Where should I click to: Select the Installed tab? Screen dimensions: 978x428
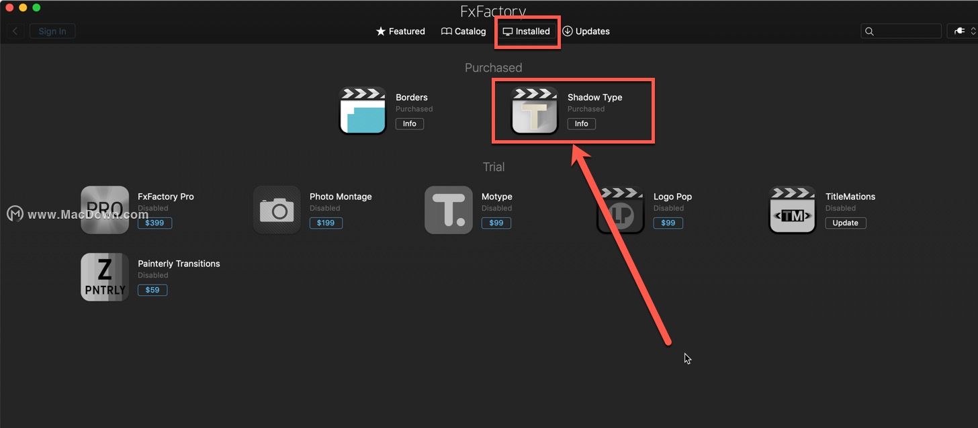point(527,32)
